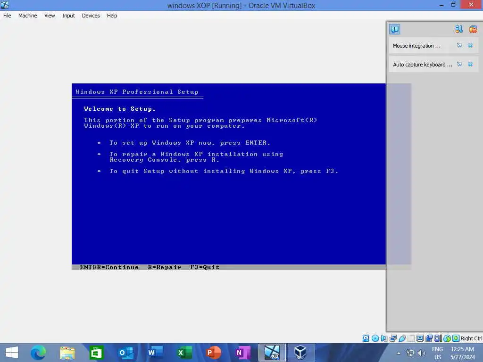483x362 pixels.
Task: Open the Input menu
Action: coord(68,16)
